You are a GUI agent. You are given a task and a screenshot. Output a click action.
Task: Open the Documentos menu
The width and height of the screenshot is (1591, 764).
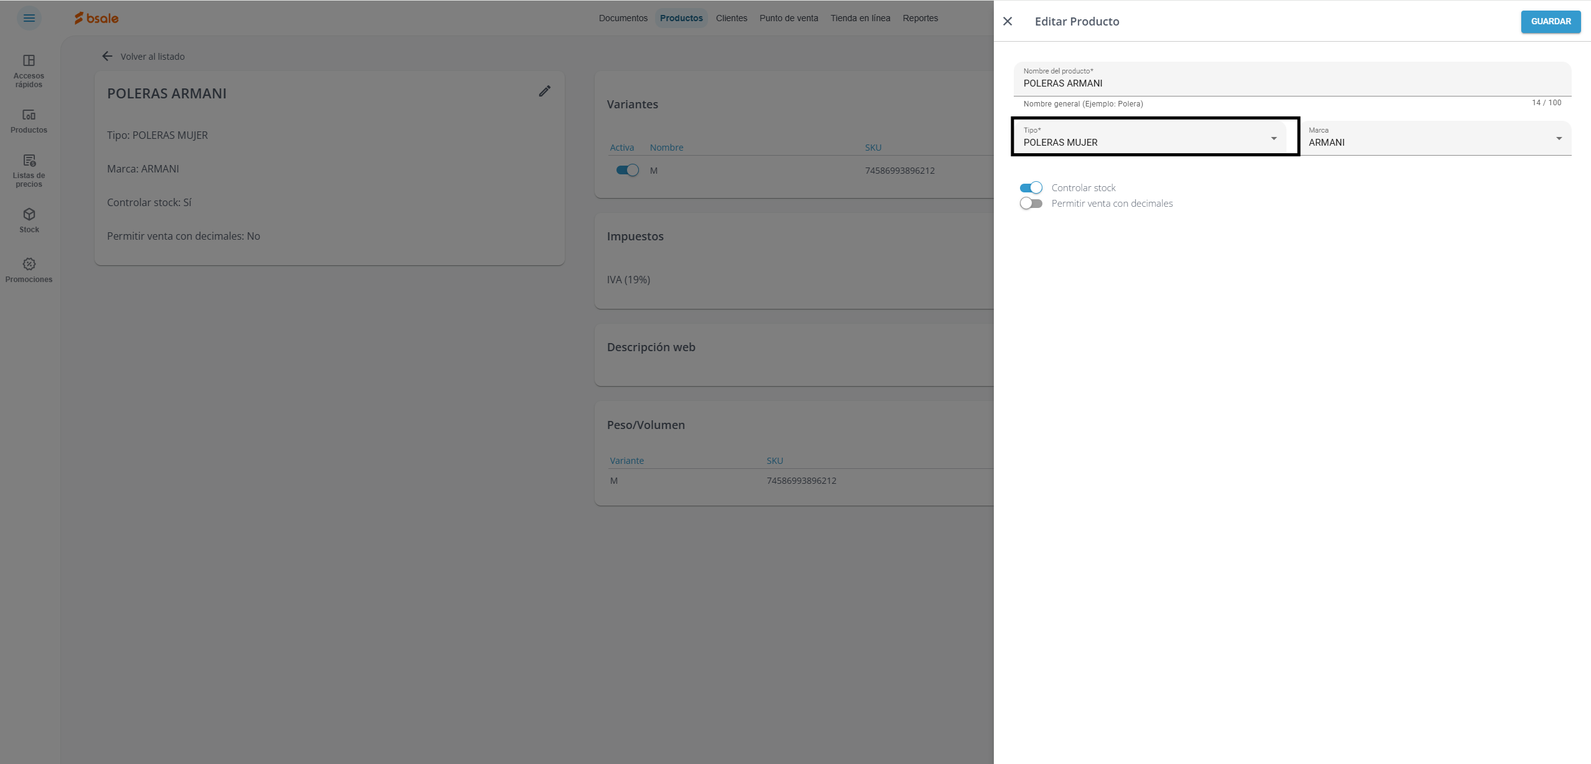[623, 18]
